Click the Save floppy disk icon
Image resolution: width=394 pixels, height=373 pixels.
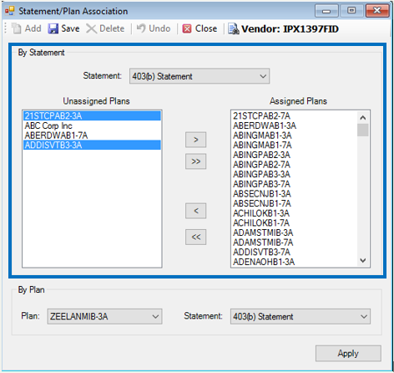(x=53, y=28)
